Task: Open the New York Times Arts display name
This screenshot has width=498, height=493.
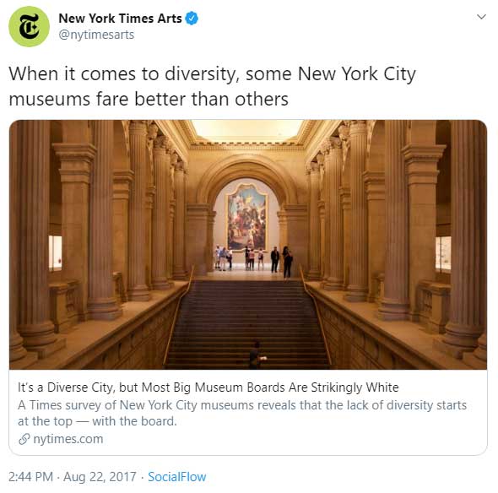Action: coord(120,18)
